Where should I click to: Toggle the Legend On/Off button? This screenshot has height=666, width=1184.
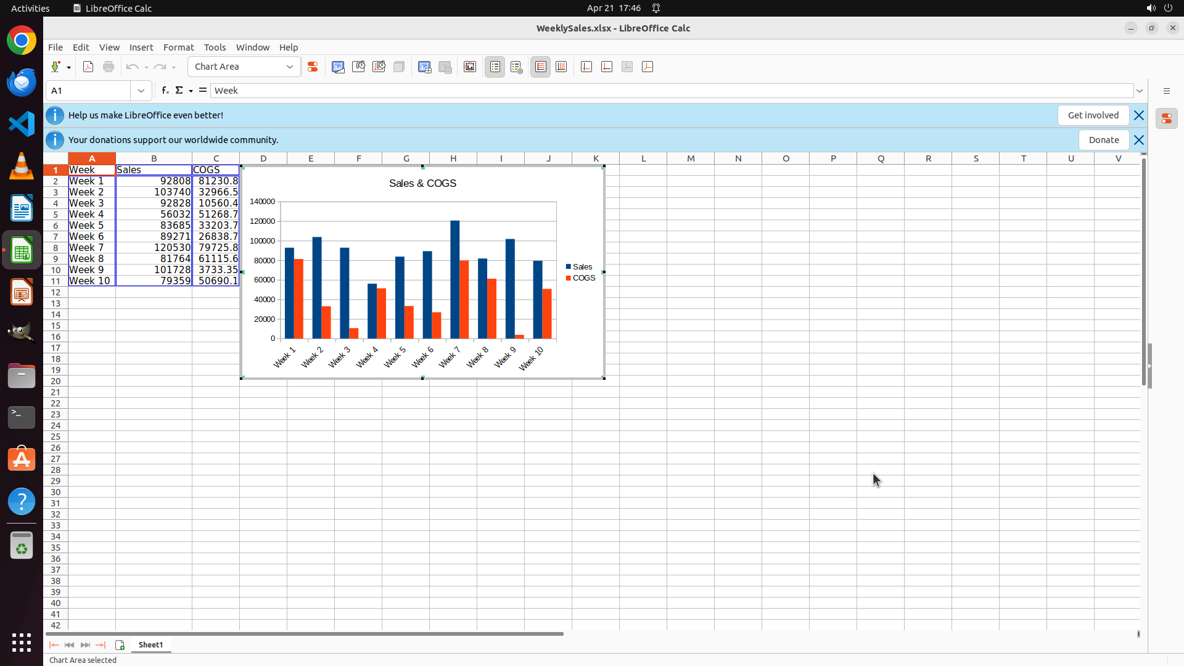(x=495, y=67)
